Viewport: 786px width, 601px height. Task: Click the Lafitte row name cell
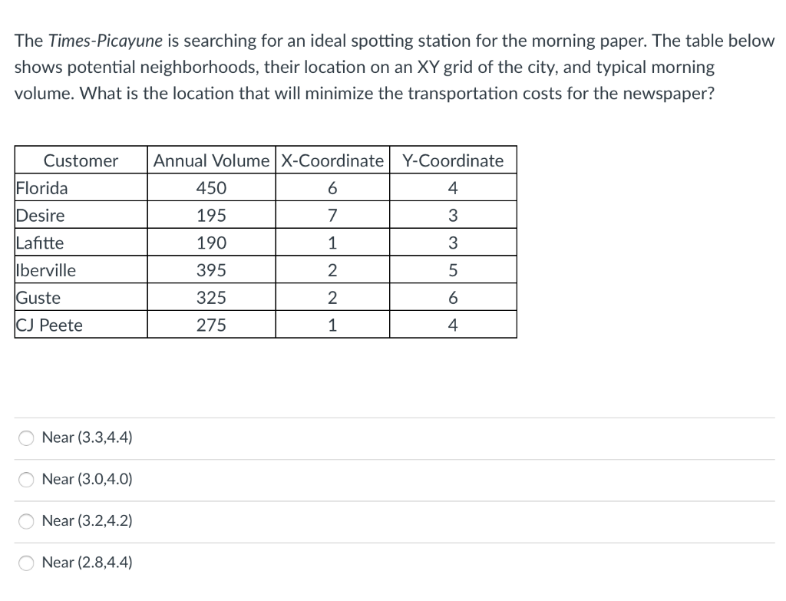(x=81, y=243)
